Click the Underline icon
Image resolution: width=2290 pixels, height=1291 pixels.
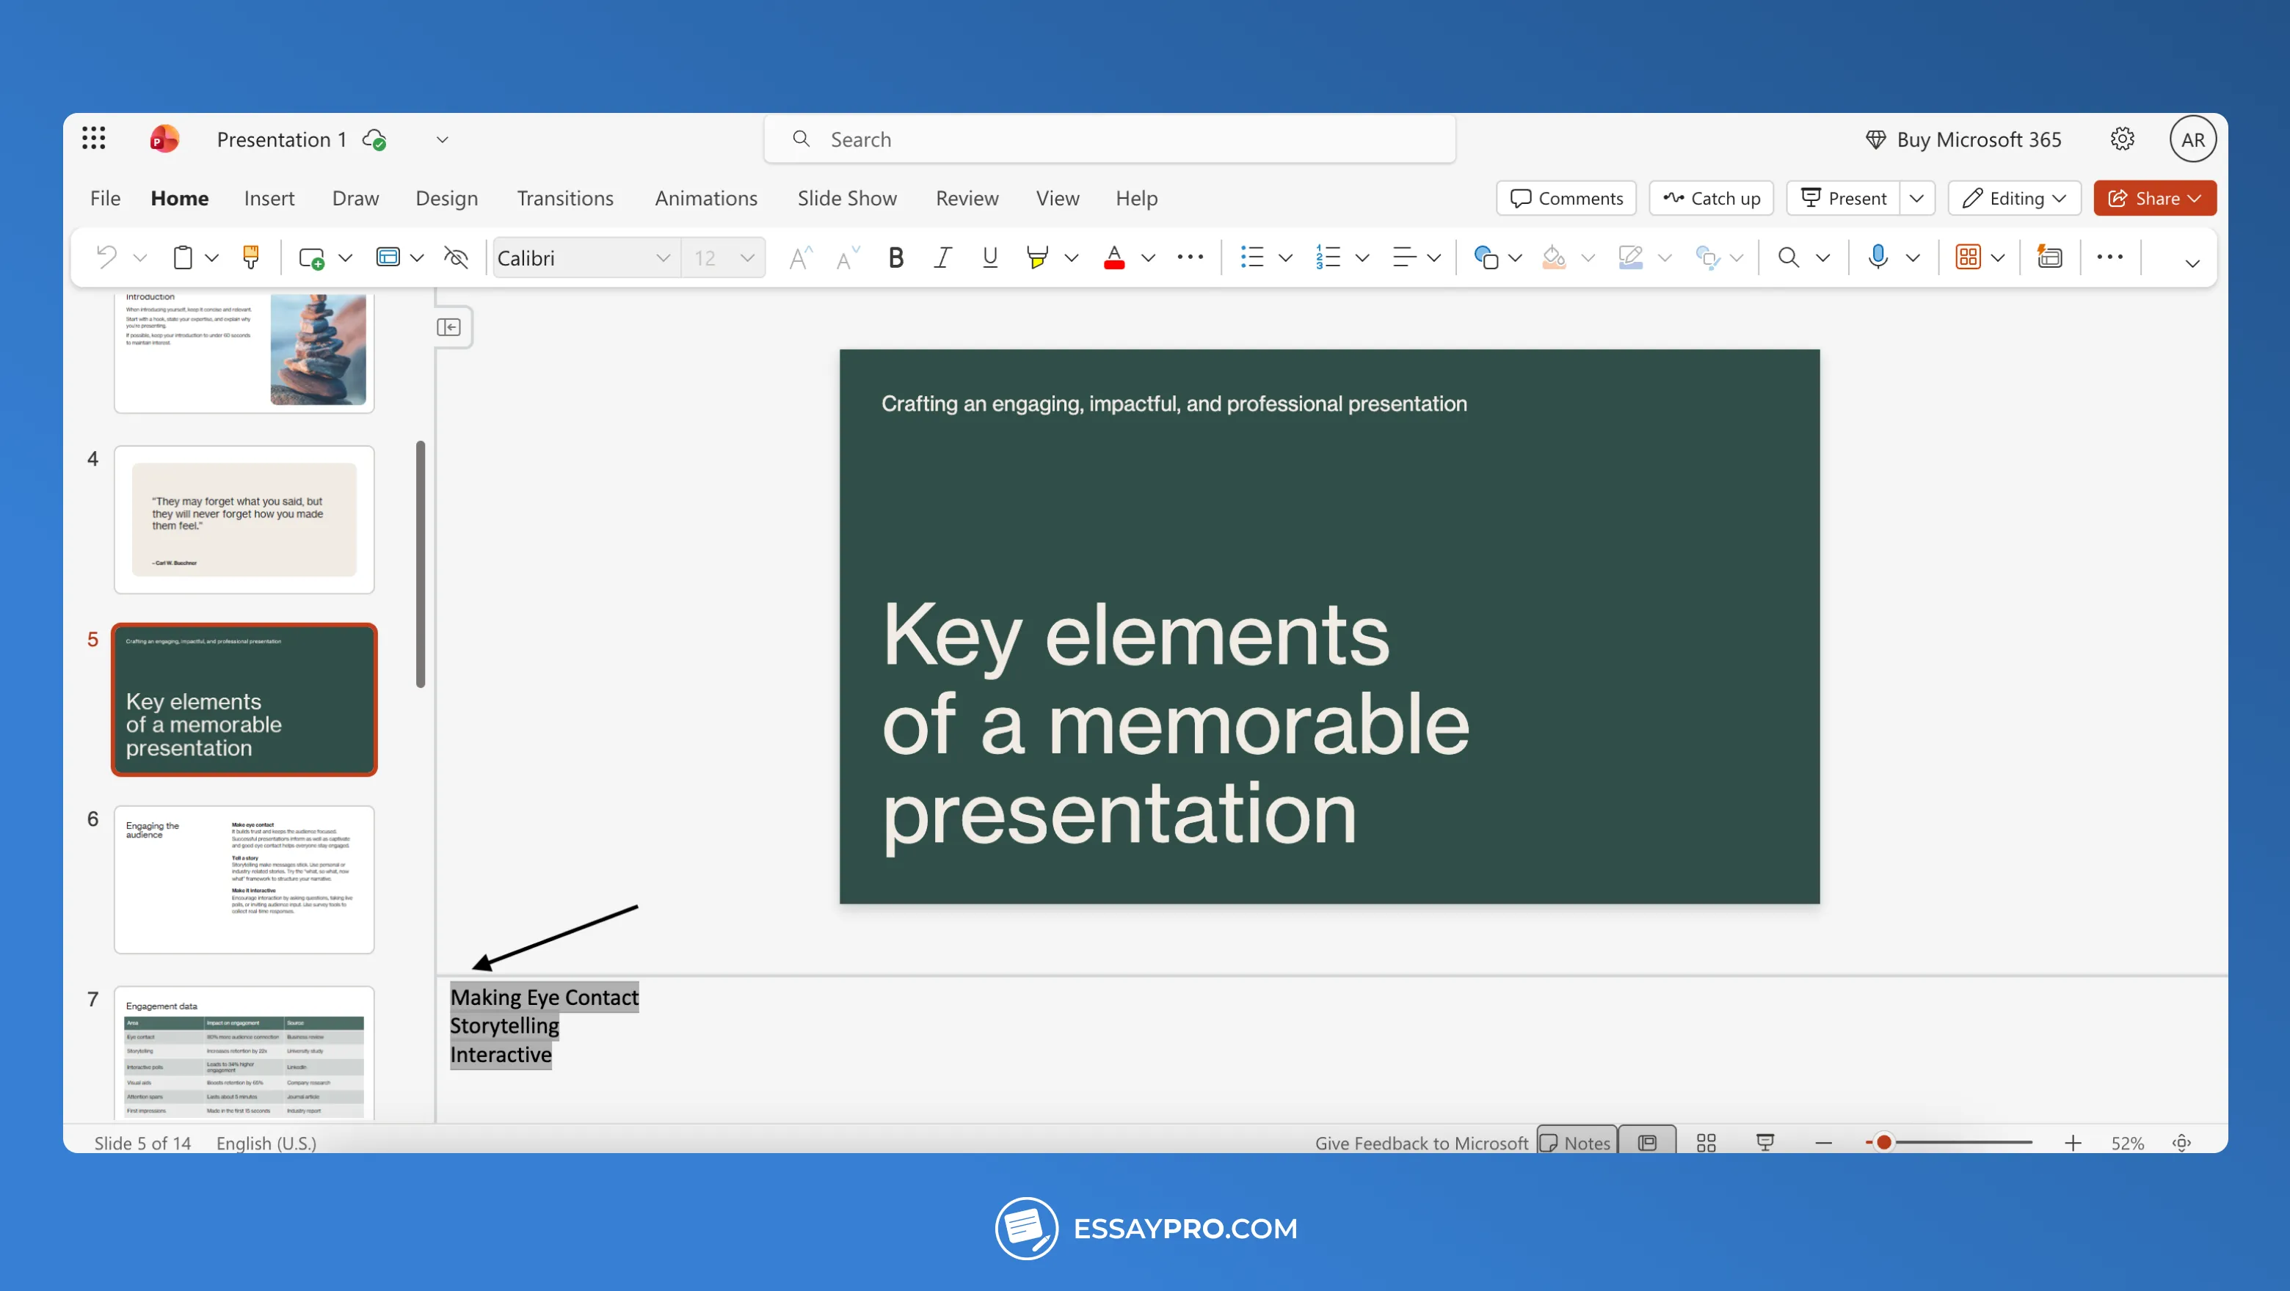click(989, 257)
